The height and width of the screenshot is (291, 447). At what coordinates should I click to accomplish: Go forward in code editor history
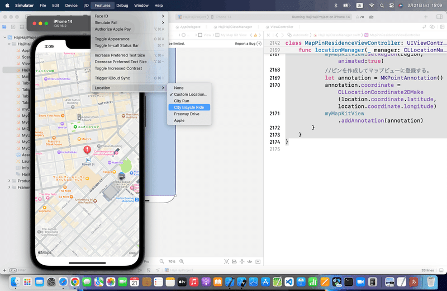[x=283, y=35]
